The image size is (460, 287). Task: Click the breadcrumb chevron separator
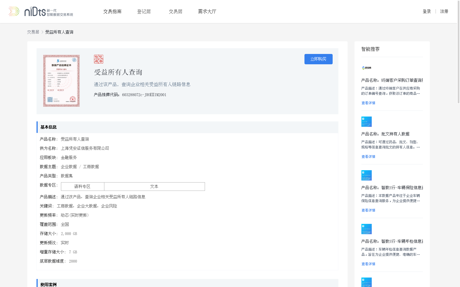coord(42,32)
